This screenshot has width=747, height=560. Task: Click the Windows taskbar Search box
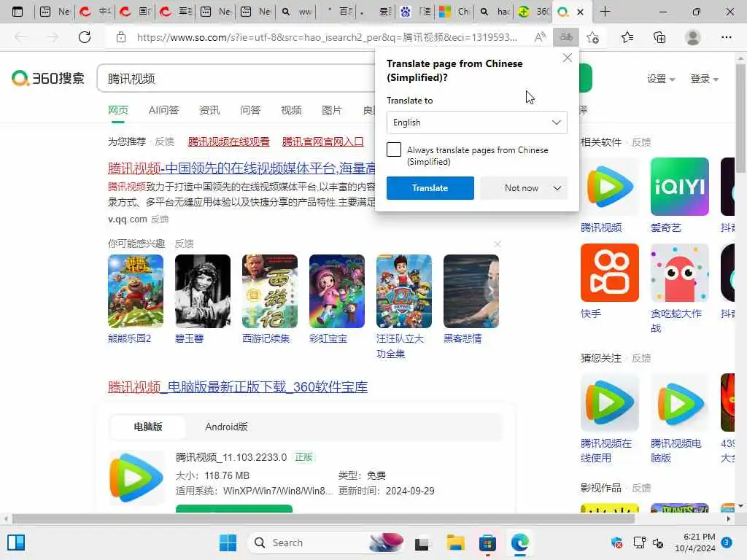point(326,542)
